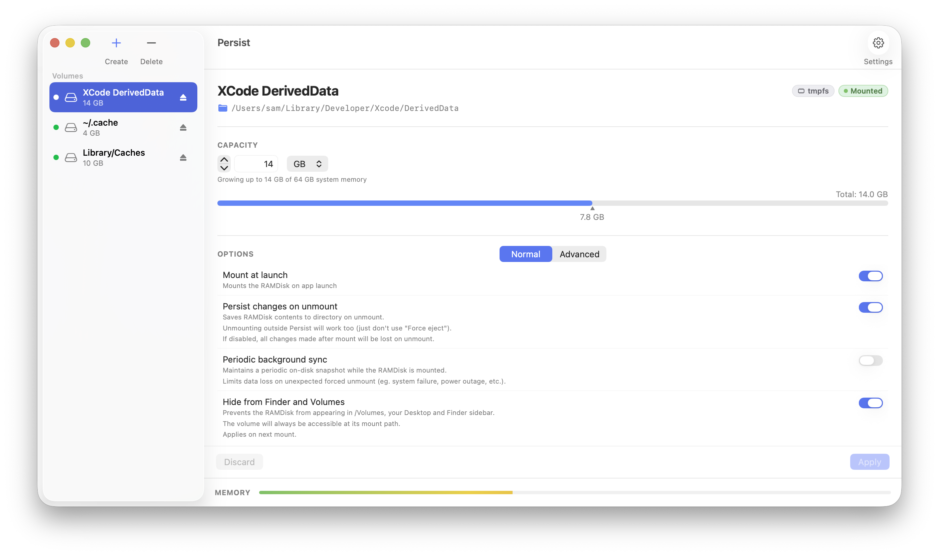Click the Delete label in toolbar
Image resolution: width=939 pixels, height=556 pixels.
pyautogui.click(x=151, y=61)
